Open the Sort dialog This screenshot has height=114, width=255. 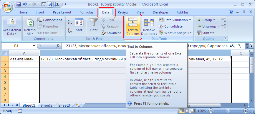tap(79, 25)
